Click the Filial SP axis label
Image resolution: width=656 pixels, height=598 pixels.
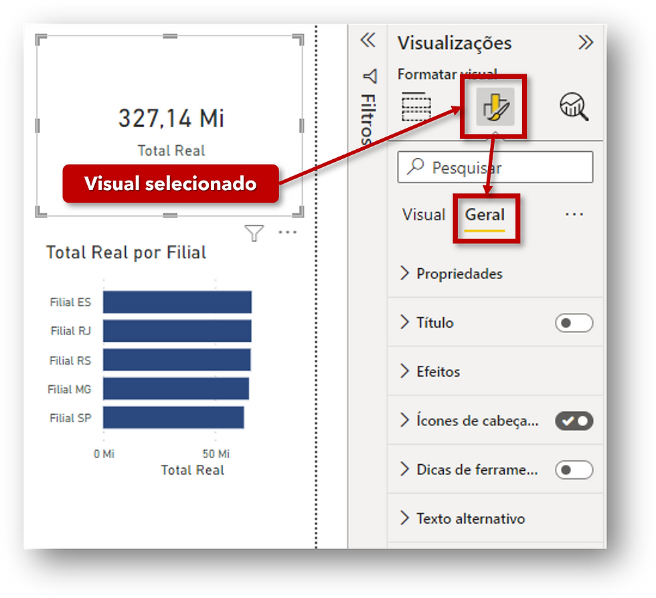pos(70,418)
